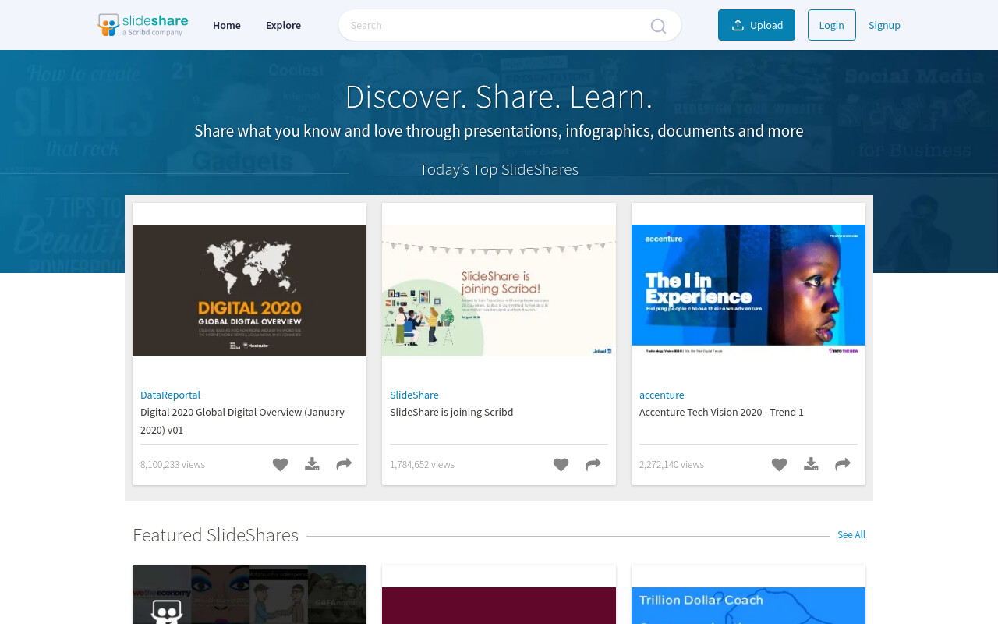Open the Signup link

click(884, 25)
